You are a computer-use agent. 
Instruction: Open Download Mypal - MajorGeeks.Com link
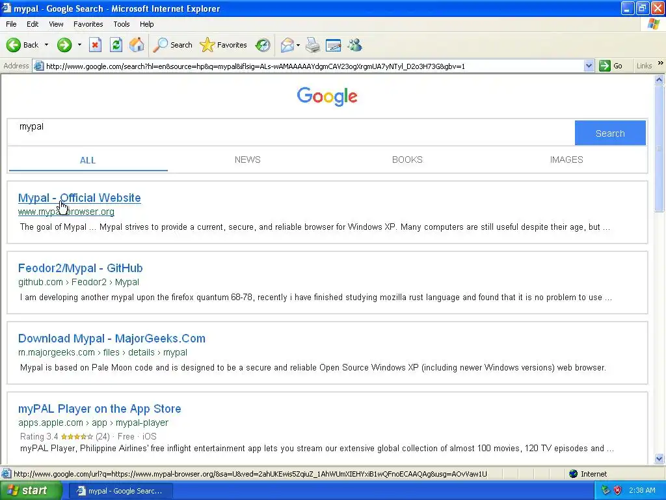click(x=112, y=339)
